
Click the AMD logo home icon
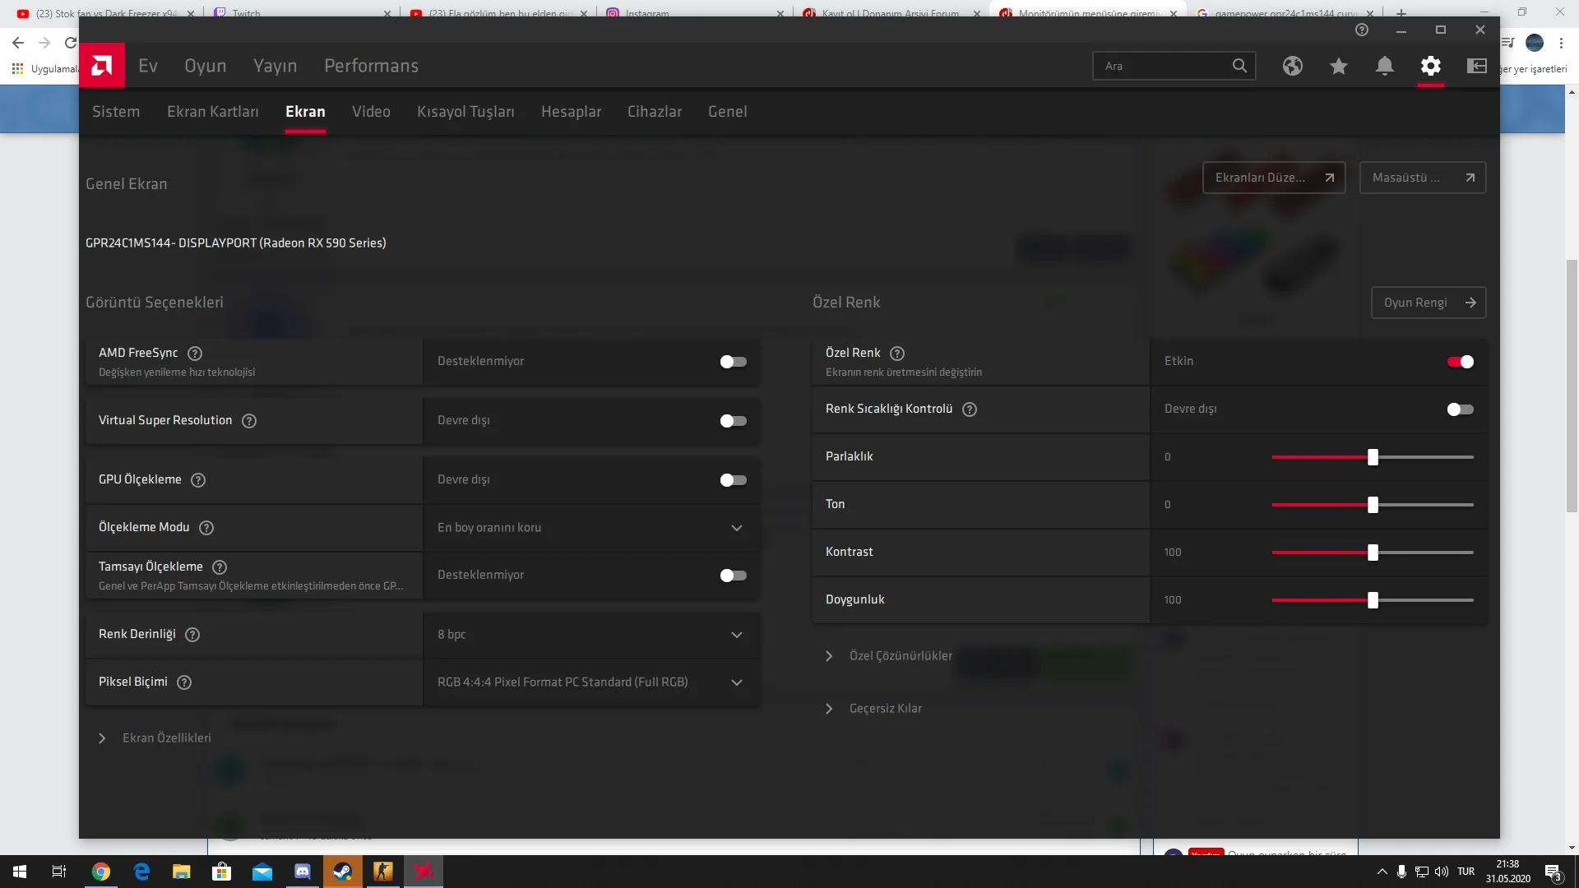(x=102, y=66)
